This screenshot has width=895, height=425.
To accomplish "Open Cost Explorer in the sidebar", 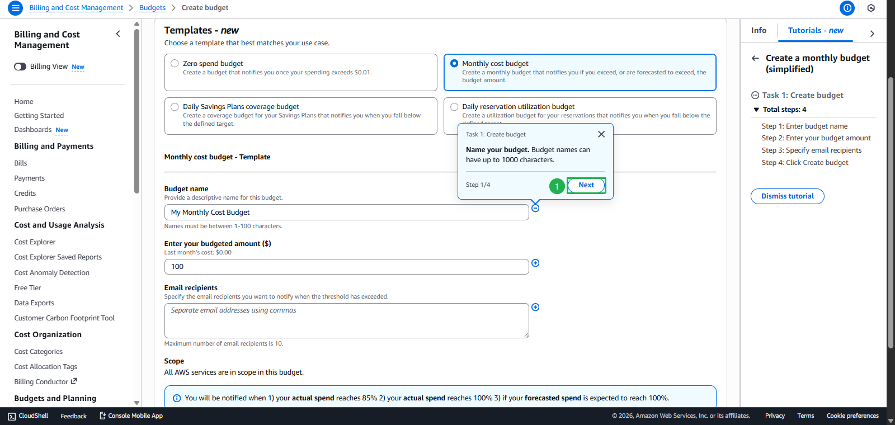I will tap(35, 242).
